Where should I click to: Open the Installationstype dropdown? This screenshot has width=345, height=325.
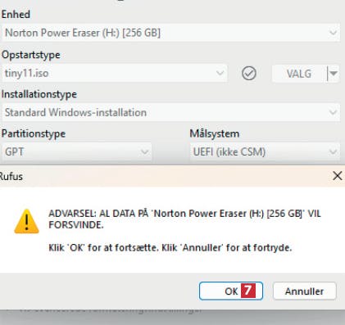tap(170, 112)
